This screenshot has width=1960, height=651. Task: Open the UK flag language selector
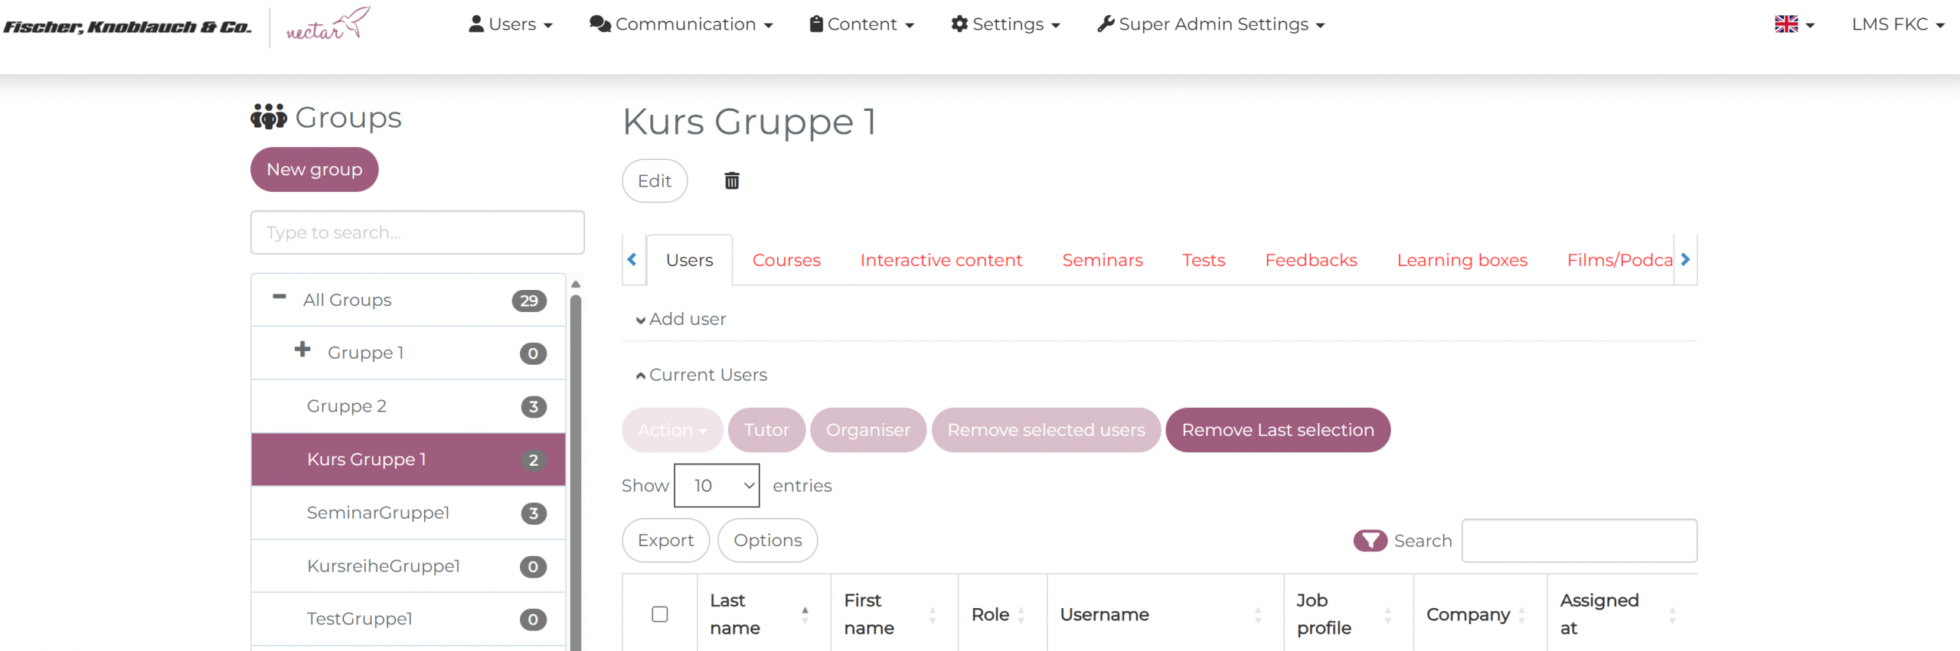pos(1793,24)
